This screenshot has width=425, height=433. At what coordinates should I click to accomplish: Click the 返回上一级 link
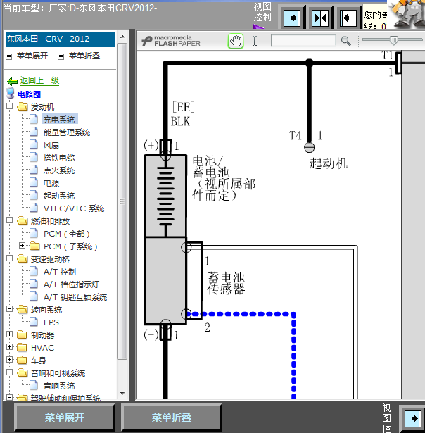click(39, 80)
